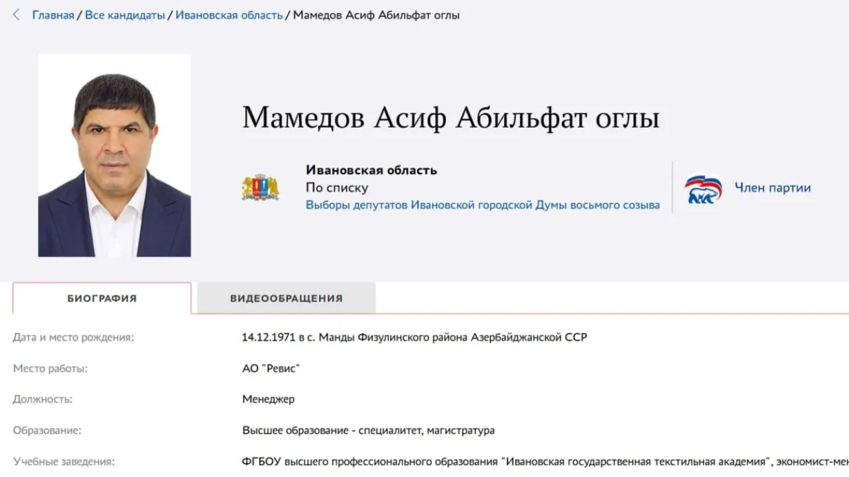The image size is (849, 477).
Task: Click the Высшее образование education value
Action: [x=368, y=431]
